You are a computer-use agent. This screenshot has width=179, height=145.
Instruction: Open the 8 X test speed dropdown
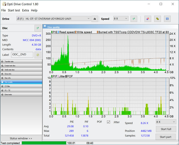[x=166, y=122]
